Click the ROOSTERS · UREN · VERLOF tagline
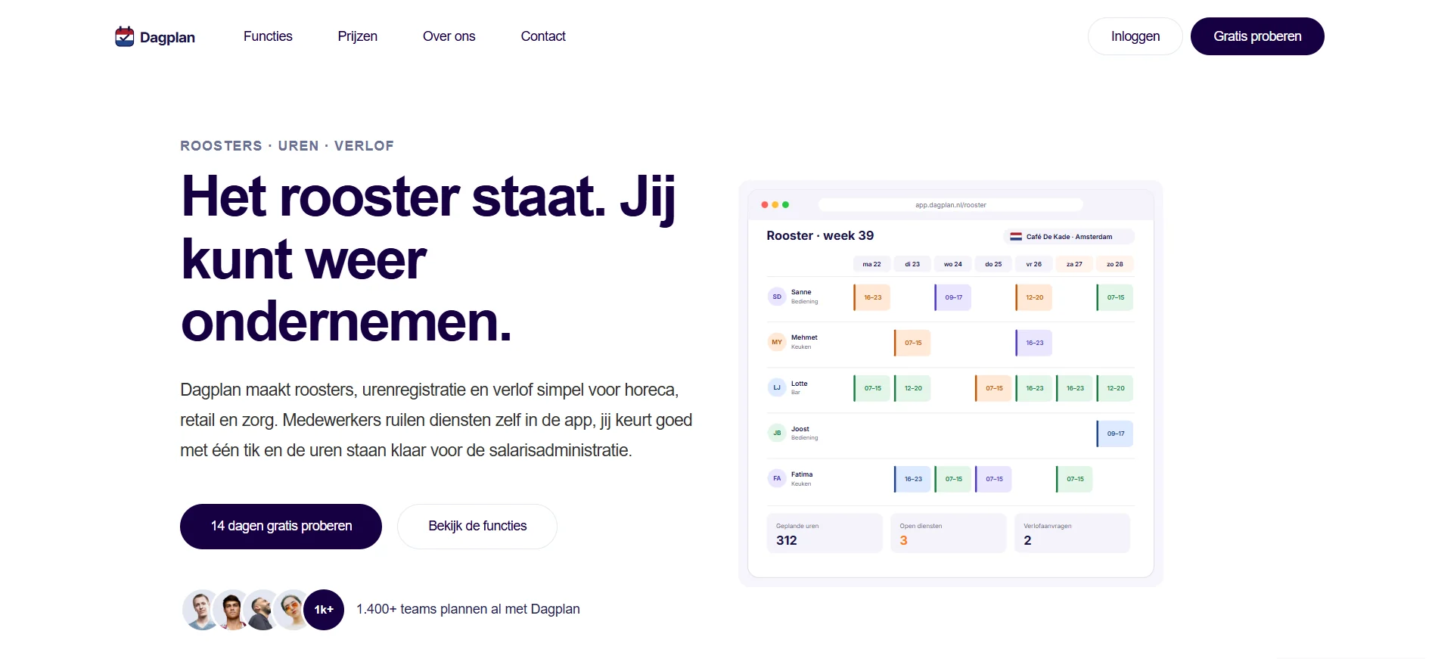1432x659 pixels. coord(287,146)
